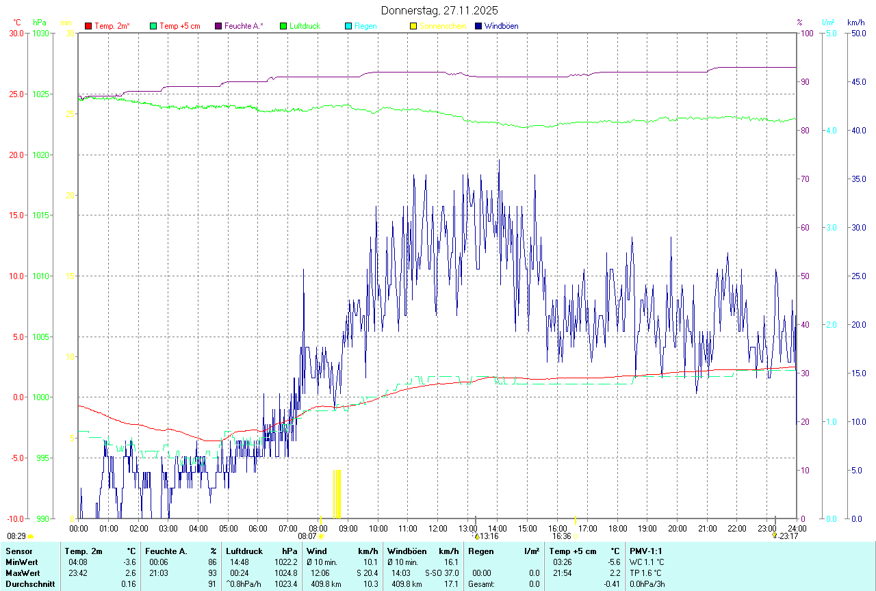Click the 13:16 marker below the time axis
The height and width of the screenshot is (591, 876).
coord(488,536)
